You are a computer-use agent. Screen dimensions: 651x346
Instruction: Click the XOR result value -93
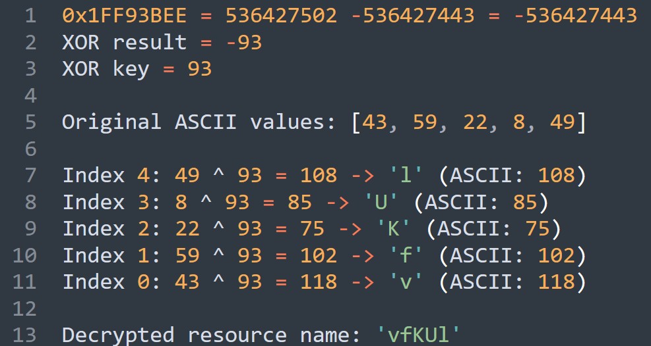(x=243, y=42)
